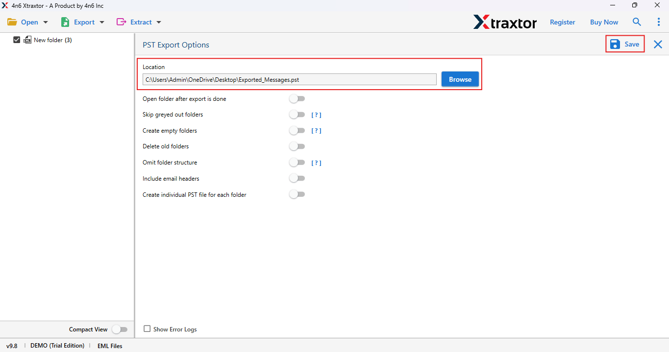Open the three-dot overflow menu icon

tap(658, 22)
